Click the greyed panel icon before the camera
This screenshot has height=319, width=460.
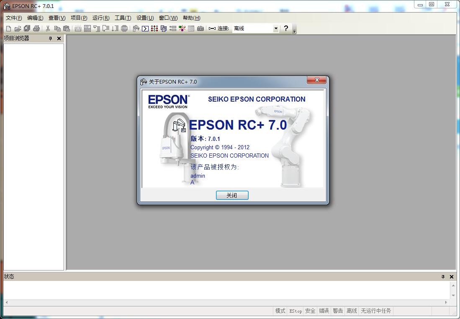191,28
